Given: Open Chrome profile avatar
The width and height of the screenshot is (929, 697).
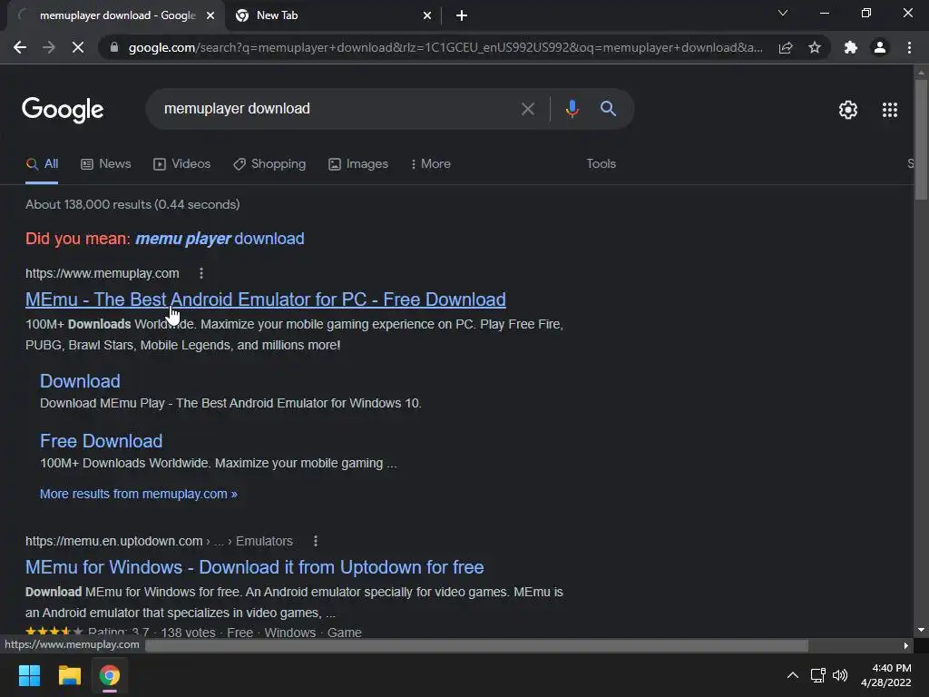Looking at the screenshot, I should click(x=880, y=47).
